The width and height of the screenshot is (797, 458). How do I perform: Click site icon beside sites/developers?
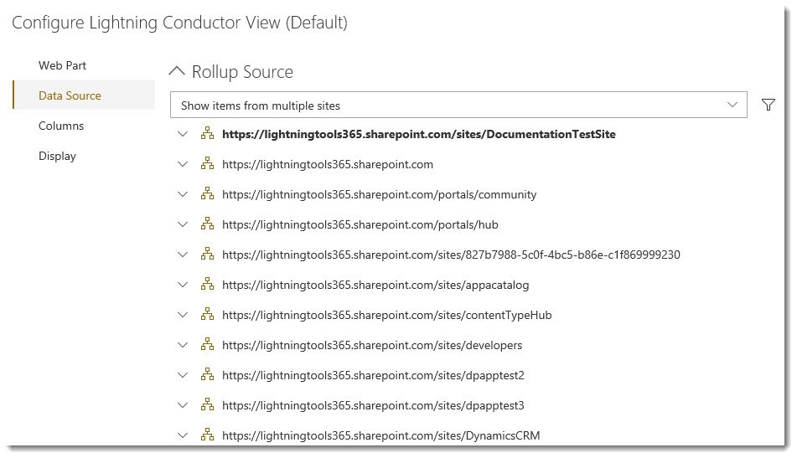[207, 345]
